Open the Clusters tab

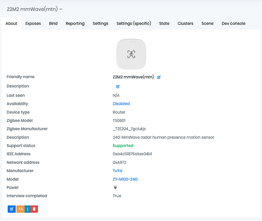click(x=186, y=24)
